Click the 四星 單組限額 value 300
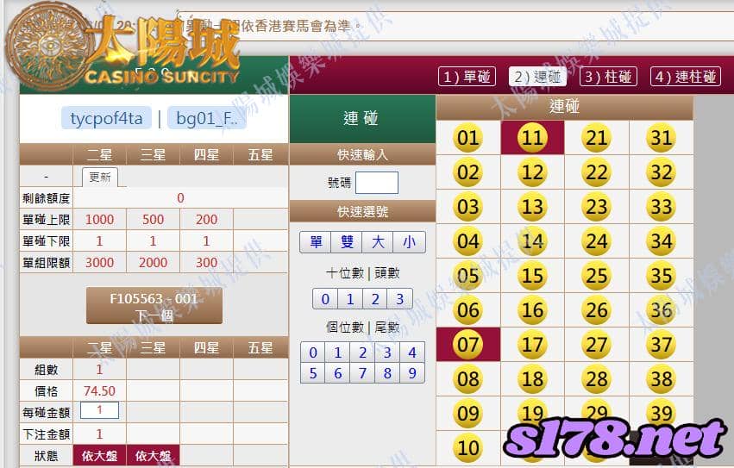Screen dimensions: 734x468 click(x=206, y=263)
